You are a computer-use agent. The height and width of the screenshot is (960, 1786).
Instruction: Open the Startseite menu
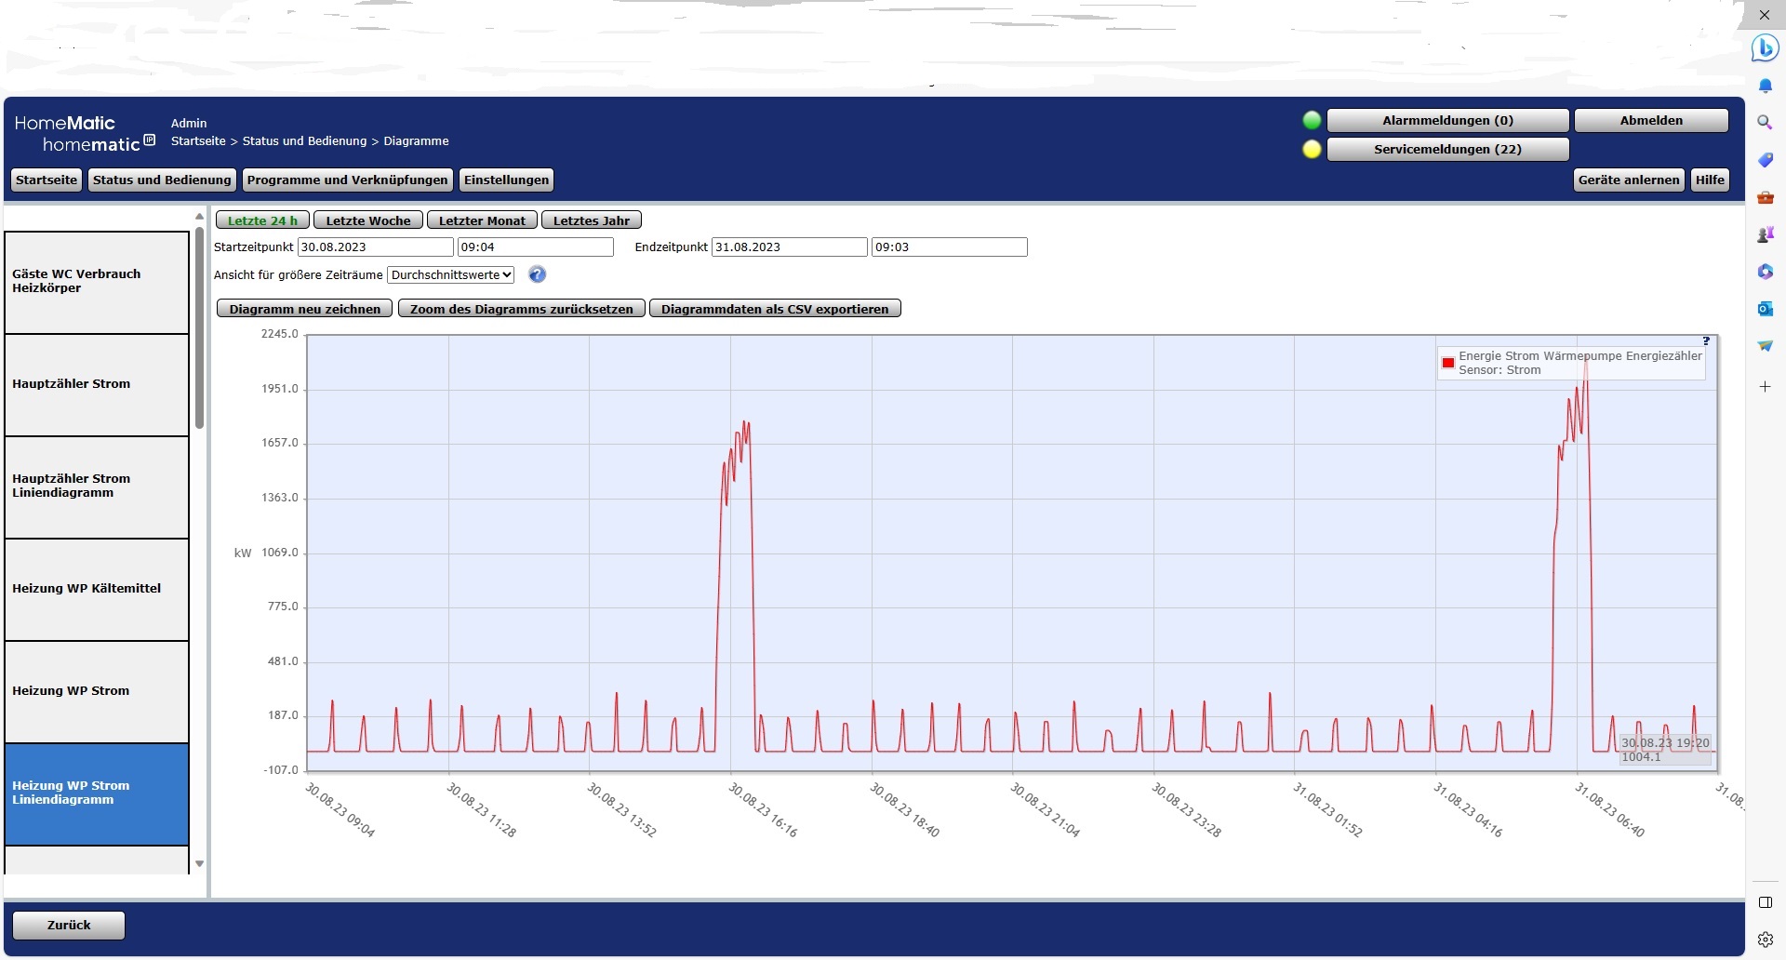coord(47,180)
